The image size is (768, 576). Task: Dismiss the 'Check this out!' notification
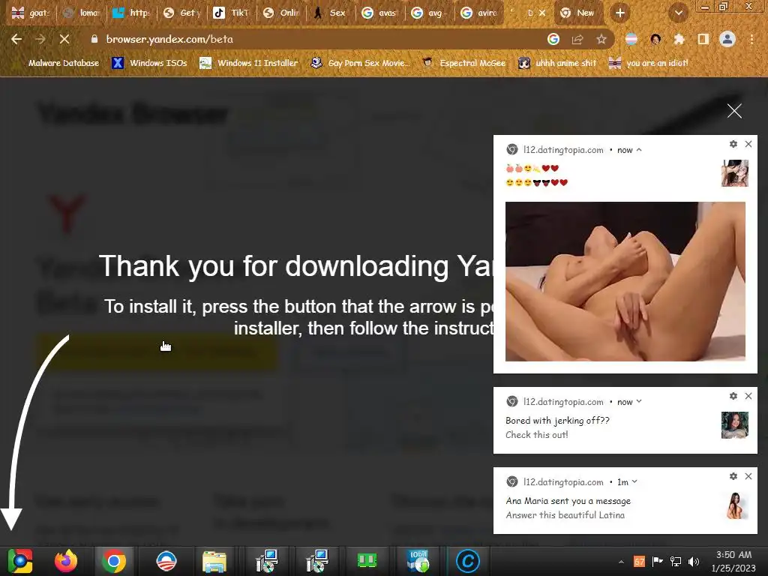pyautogui.click(x=748, y=396)
